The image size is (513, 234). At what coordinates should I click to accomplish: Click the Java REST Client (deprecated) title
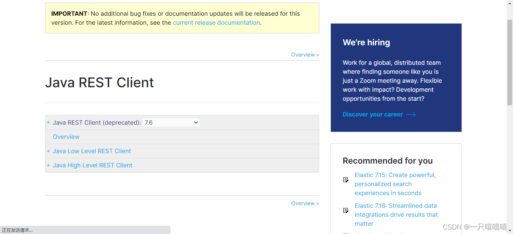pyautogui.click(x=97, y=122)
